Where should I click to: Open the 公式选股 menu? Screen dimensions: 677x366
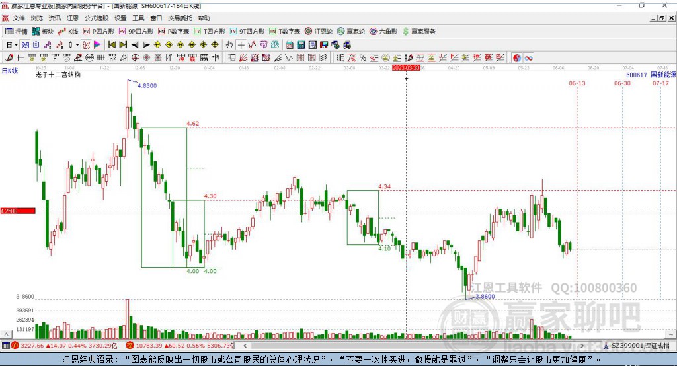point(97,18)
